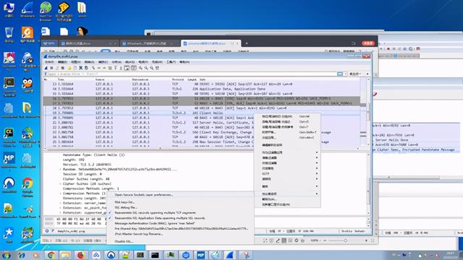This screenshot has height=260, width=463.
Task: Expand the Random field tree node
Action: 61,170
